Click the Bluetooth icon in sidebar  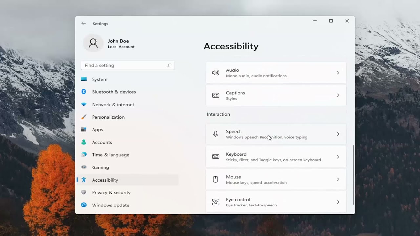(x=84, y=92)
